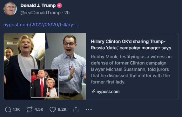This screenshot has height=117, width=182.
Task: Click the reply speech bubble icon
Action: point(8,109)
